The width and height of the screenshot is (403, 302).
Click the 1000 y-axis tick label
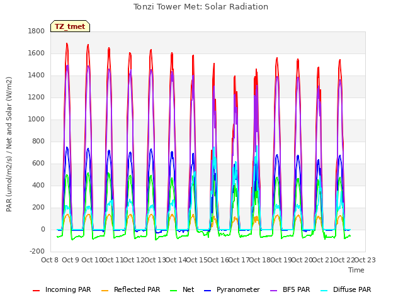(x=37, y=120)
